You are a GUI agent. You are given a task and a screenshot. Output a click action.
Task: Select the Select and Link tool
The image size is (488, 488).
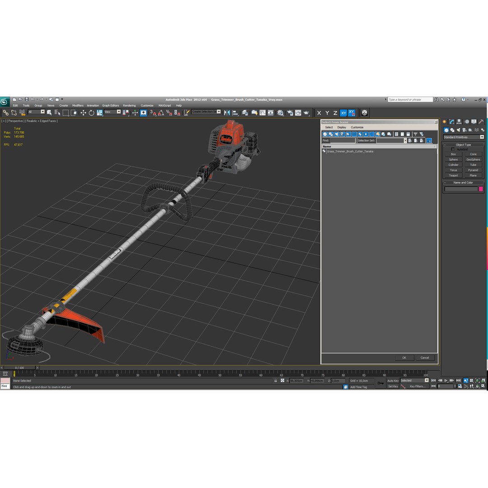5,113
